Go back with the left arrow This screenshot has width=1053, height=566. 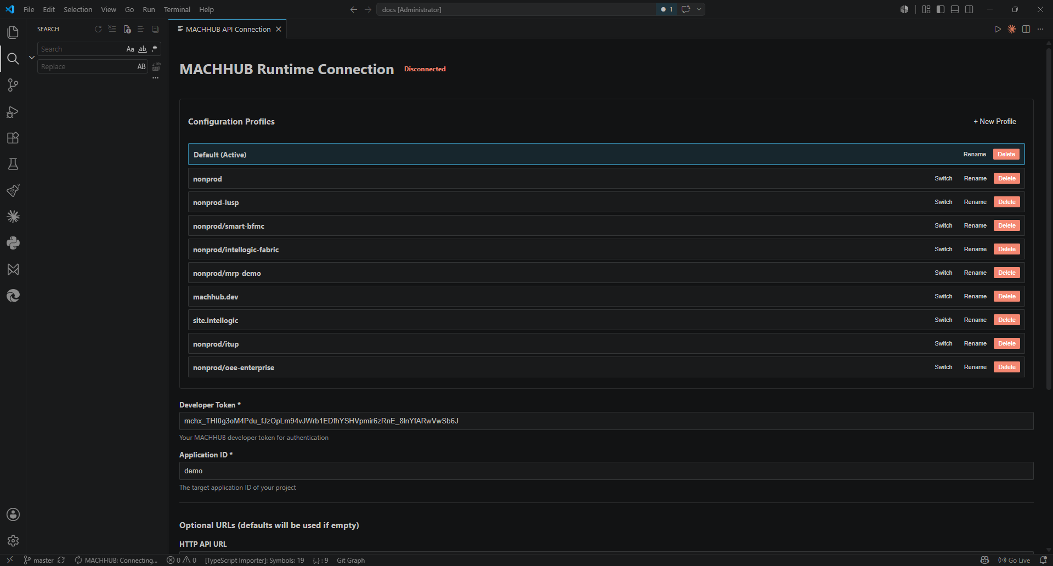[354, 9]
